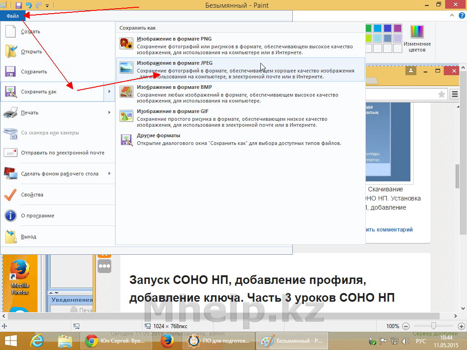Click the JPEG format landscape icon

(x=126, y=67)
